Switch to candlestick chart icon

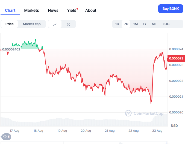coord(68,24)
